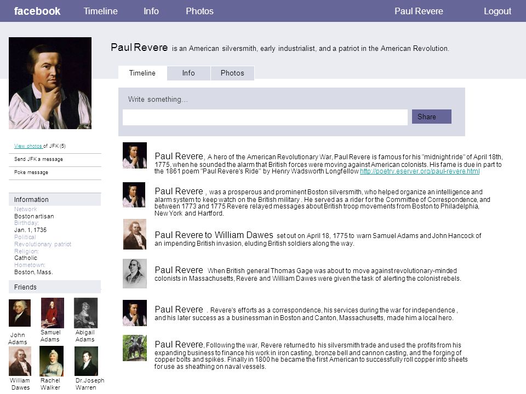The height and width of the screenshot is (394, 526).
Task: Click the John Adams name label
Action: (x=18, y=338)
